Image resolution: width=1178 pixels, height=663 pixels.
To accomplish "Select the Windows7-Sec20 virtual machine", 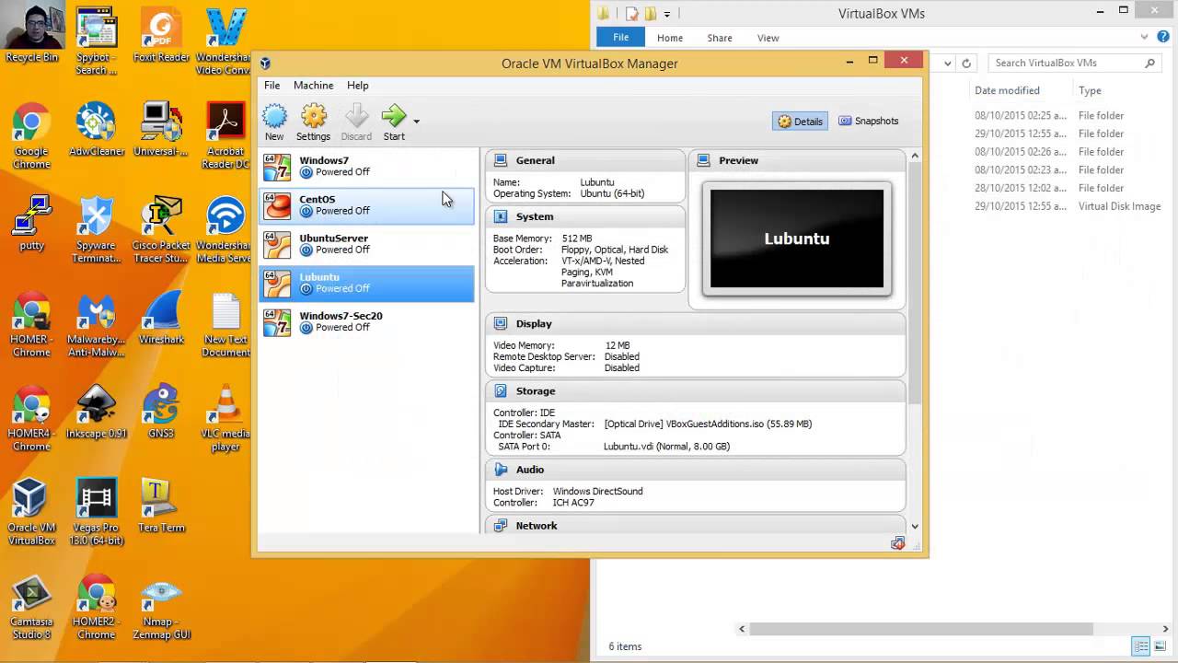I will (366, 321).
